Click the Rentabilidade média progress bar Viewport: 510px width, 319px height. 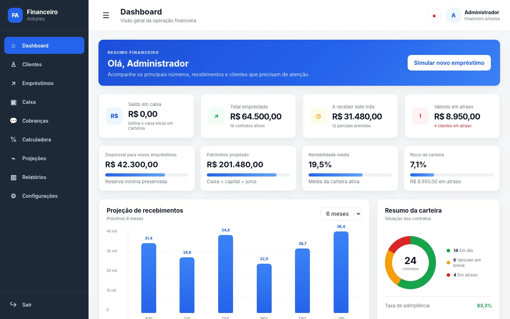pyautogui.click(x=350, y=175)
